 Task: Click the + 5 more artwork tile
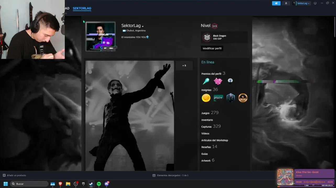184,66
